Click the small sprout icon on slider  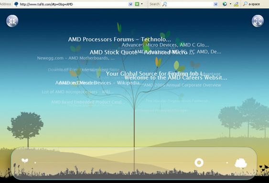[25, 161]
